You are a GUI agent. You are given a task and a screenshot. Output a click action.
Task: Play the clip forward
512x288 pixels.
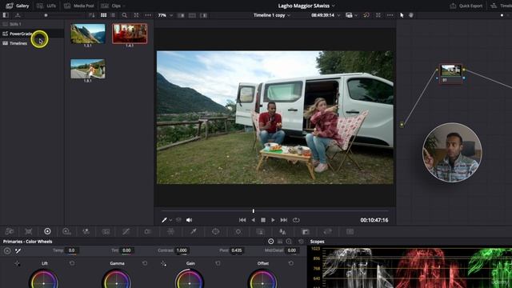(273, 220)
